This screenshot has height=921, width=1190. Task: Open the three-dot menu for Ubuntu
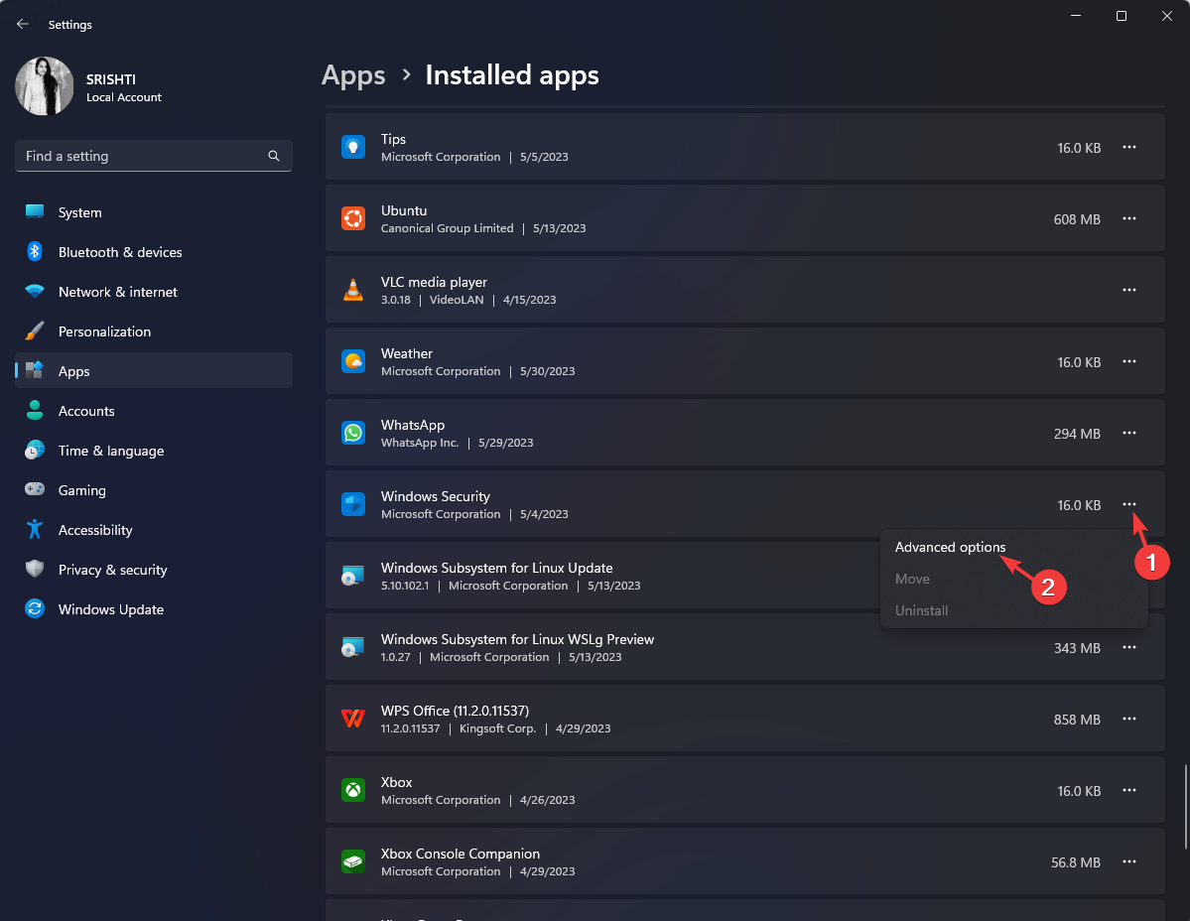tap(1129, 218)
